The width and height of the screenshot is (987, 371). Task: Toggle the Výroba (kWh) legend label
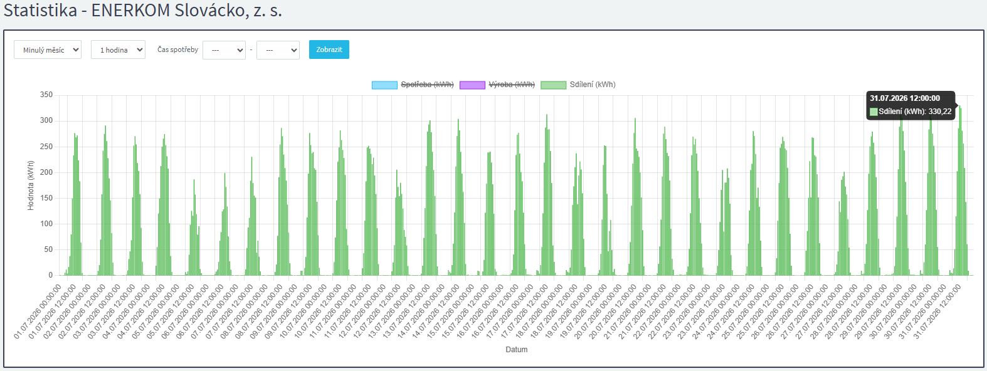(x=512, y=85)
